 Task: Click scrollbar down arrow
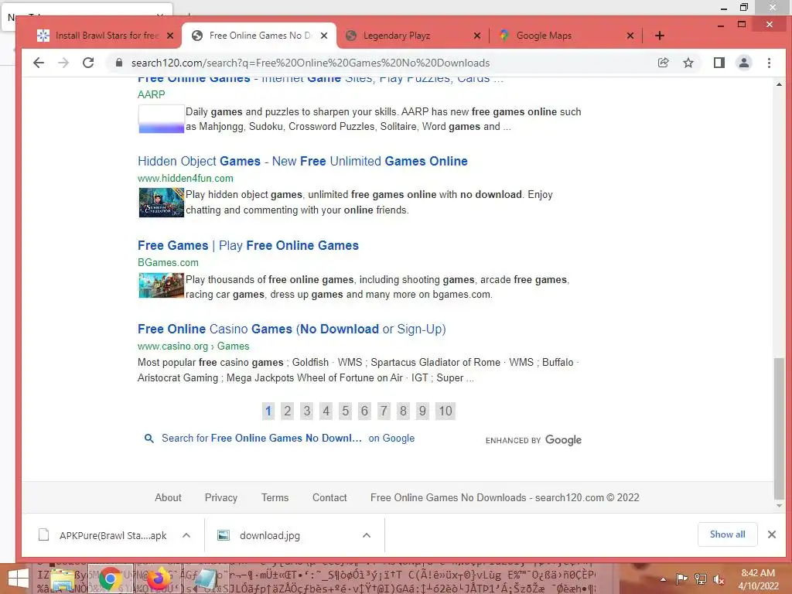click(780, 506)
